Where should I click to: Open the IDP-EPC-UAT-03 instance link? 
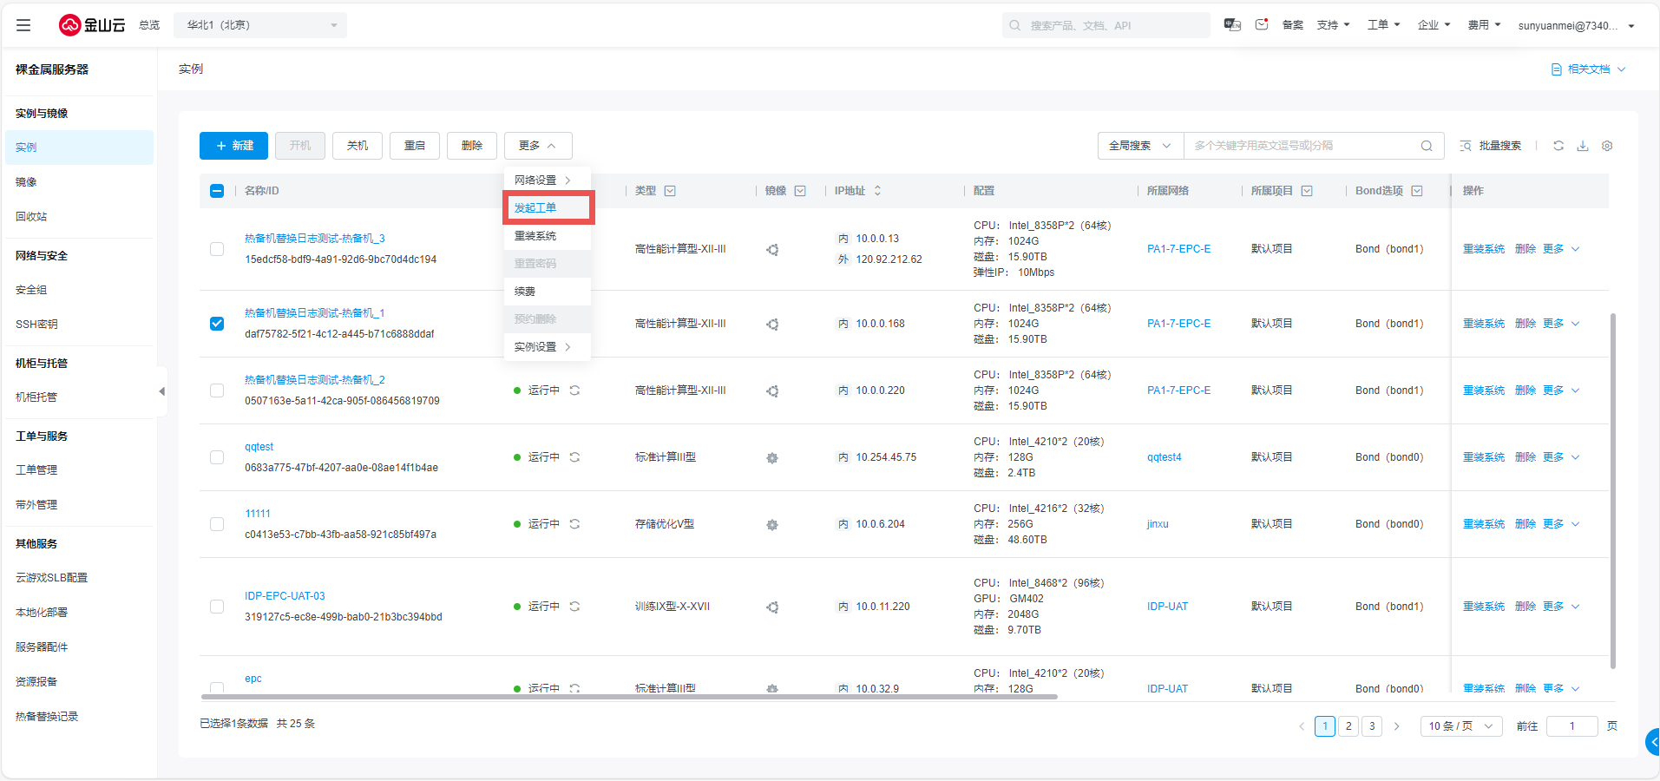point(285,596)
